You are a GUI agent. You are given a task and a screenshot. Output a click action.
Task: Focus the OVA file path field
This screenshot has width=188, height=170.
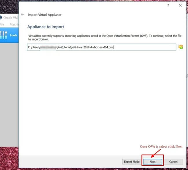[x=101, y=47]
